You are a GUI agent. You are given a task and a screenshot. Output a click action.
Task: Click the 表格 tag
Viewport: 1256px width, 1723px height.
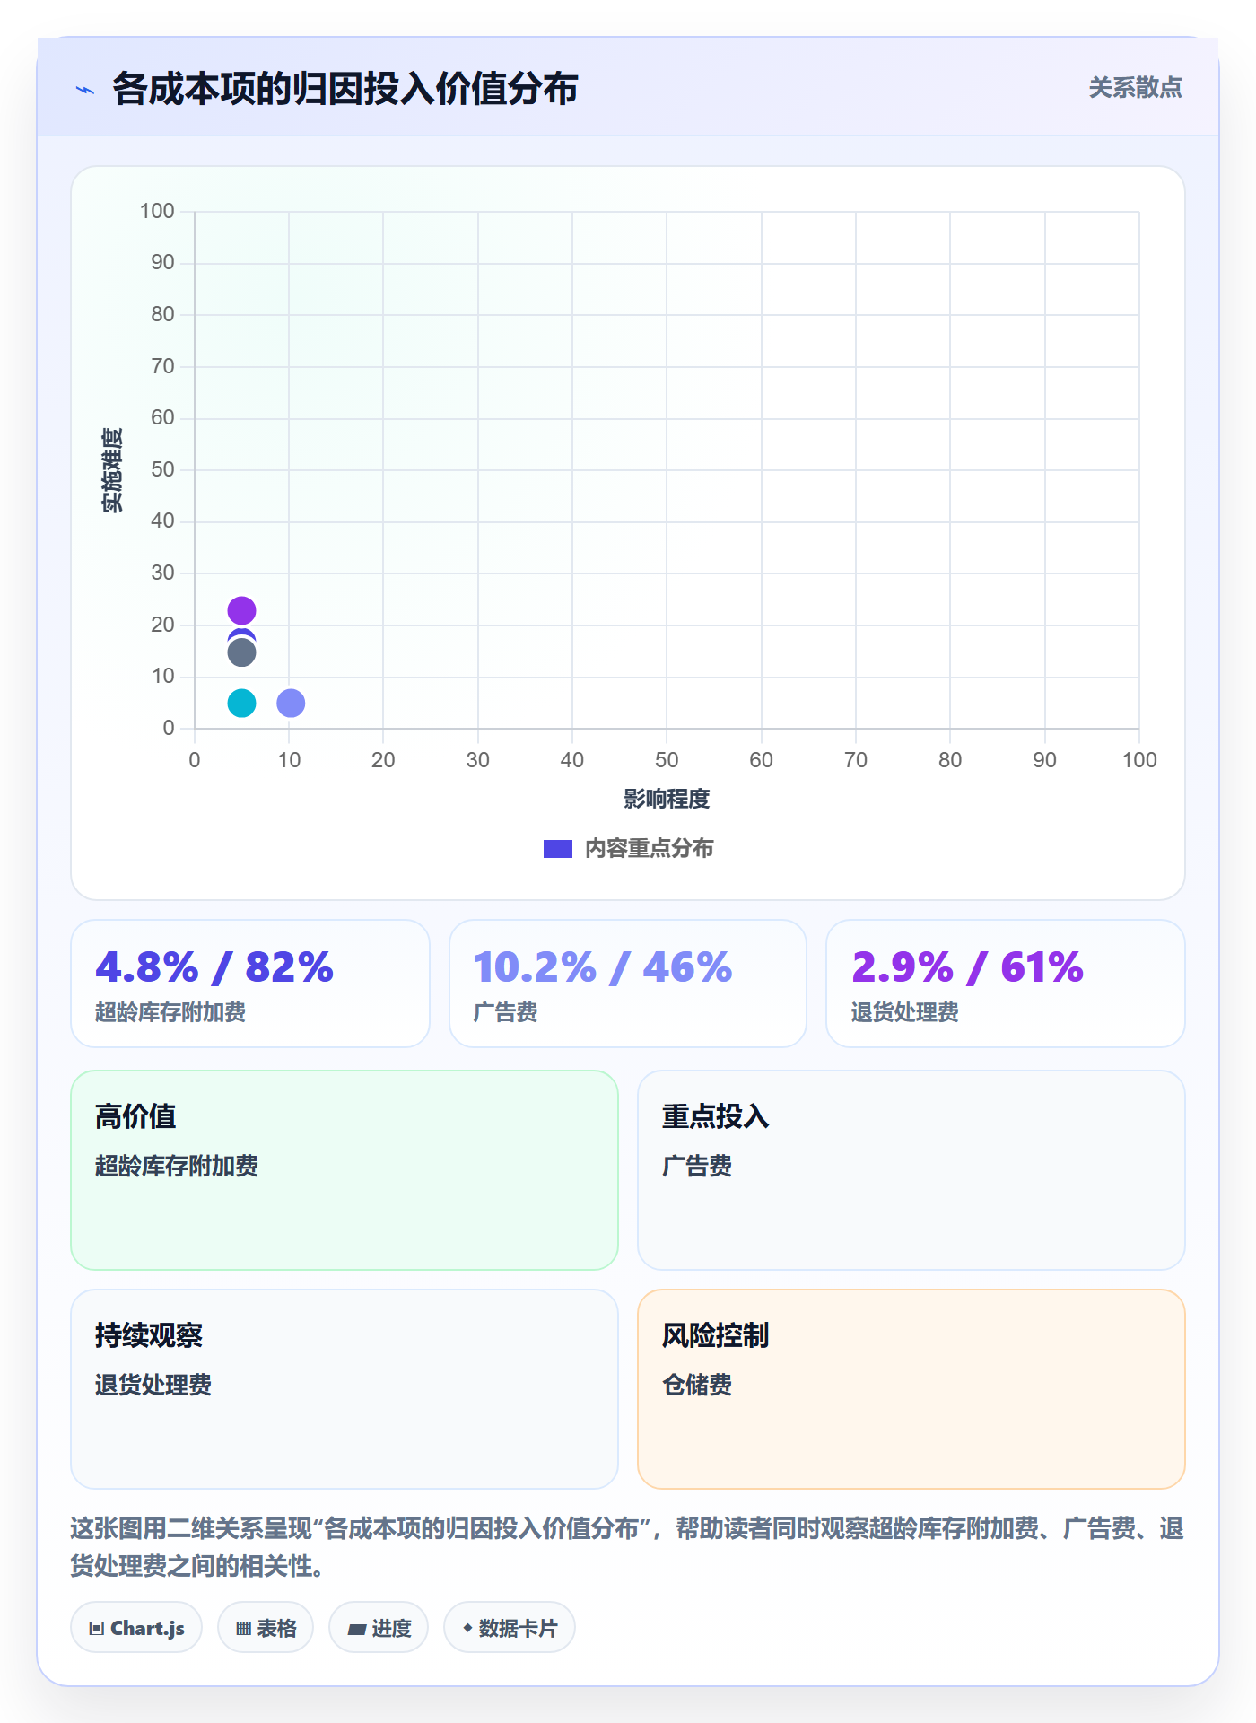tap(266, 1628)
